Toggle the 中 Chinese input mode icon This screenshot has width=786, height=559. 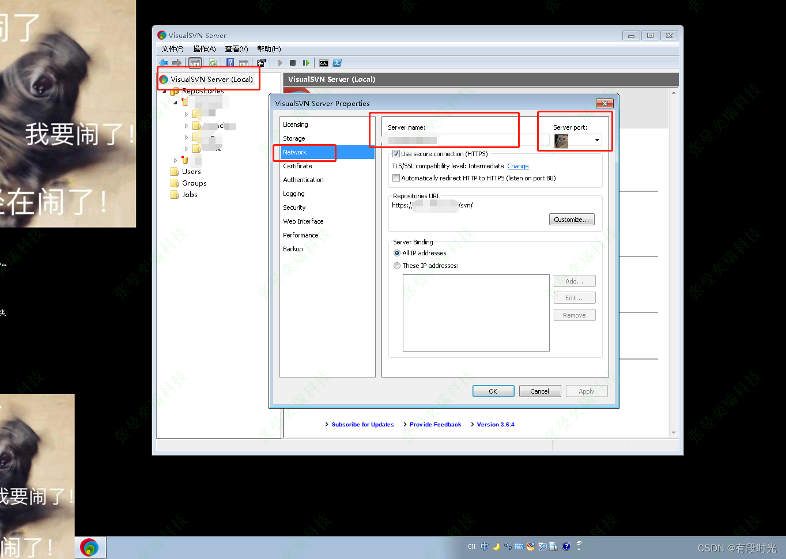tap(485, 546)
